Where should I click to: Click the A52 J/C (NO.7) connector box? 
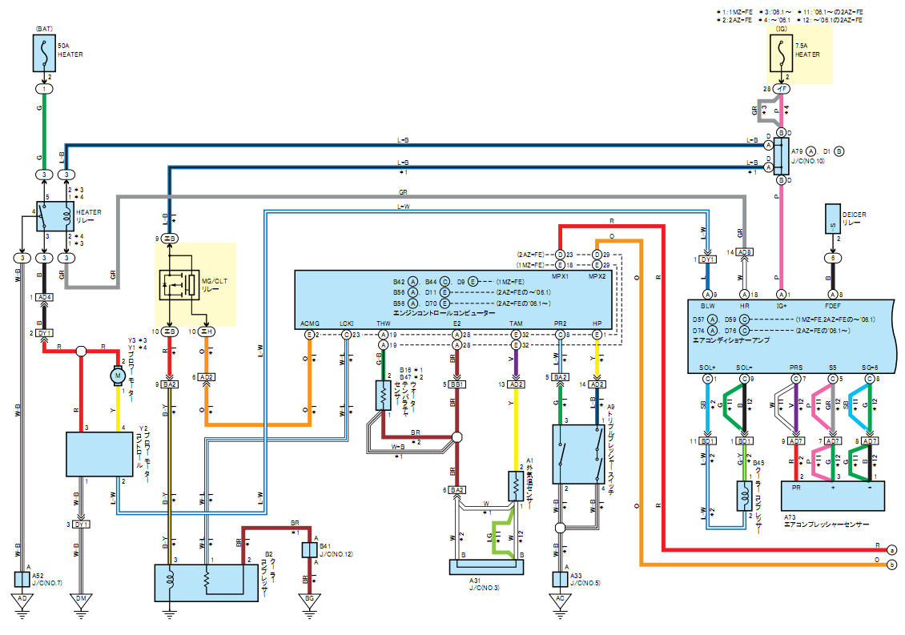pos(22,579)
